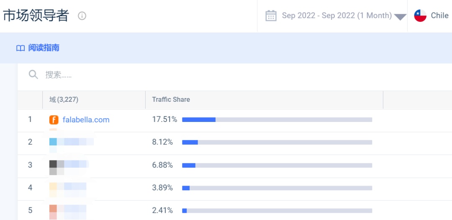
Task: Click the 搜索 search input field
Action: [167, 75]
